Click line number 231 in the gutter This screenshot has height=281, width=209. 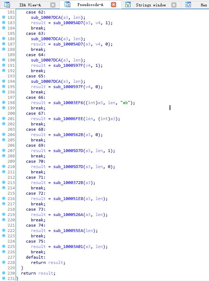(11, 278)
